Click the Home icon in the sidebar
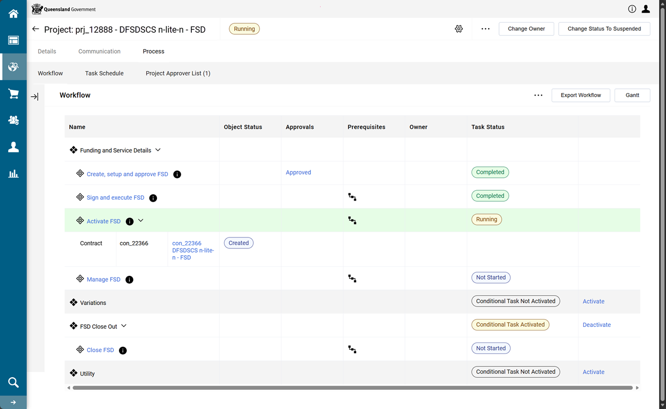Image resolution: width=666 pixels, height=409 pixels. click(13, 14)
